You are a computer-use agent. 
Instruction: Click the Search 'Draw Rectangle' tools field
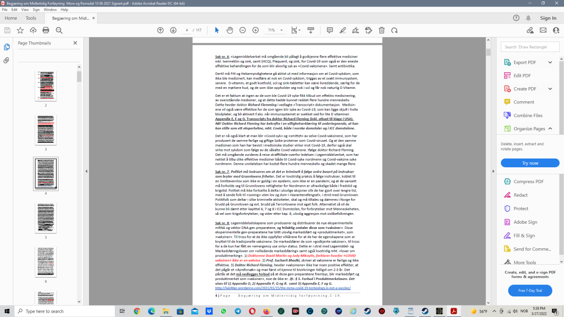click(530, 47)
